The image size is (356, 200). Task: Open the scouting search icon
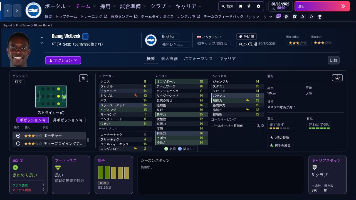tap(303, 17)
